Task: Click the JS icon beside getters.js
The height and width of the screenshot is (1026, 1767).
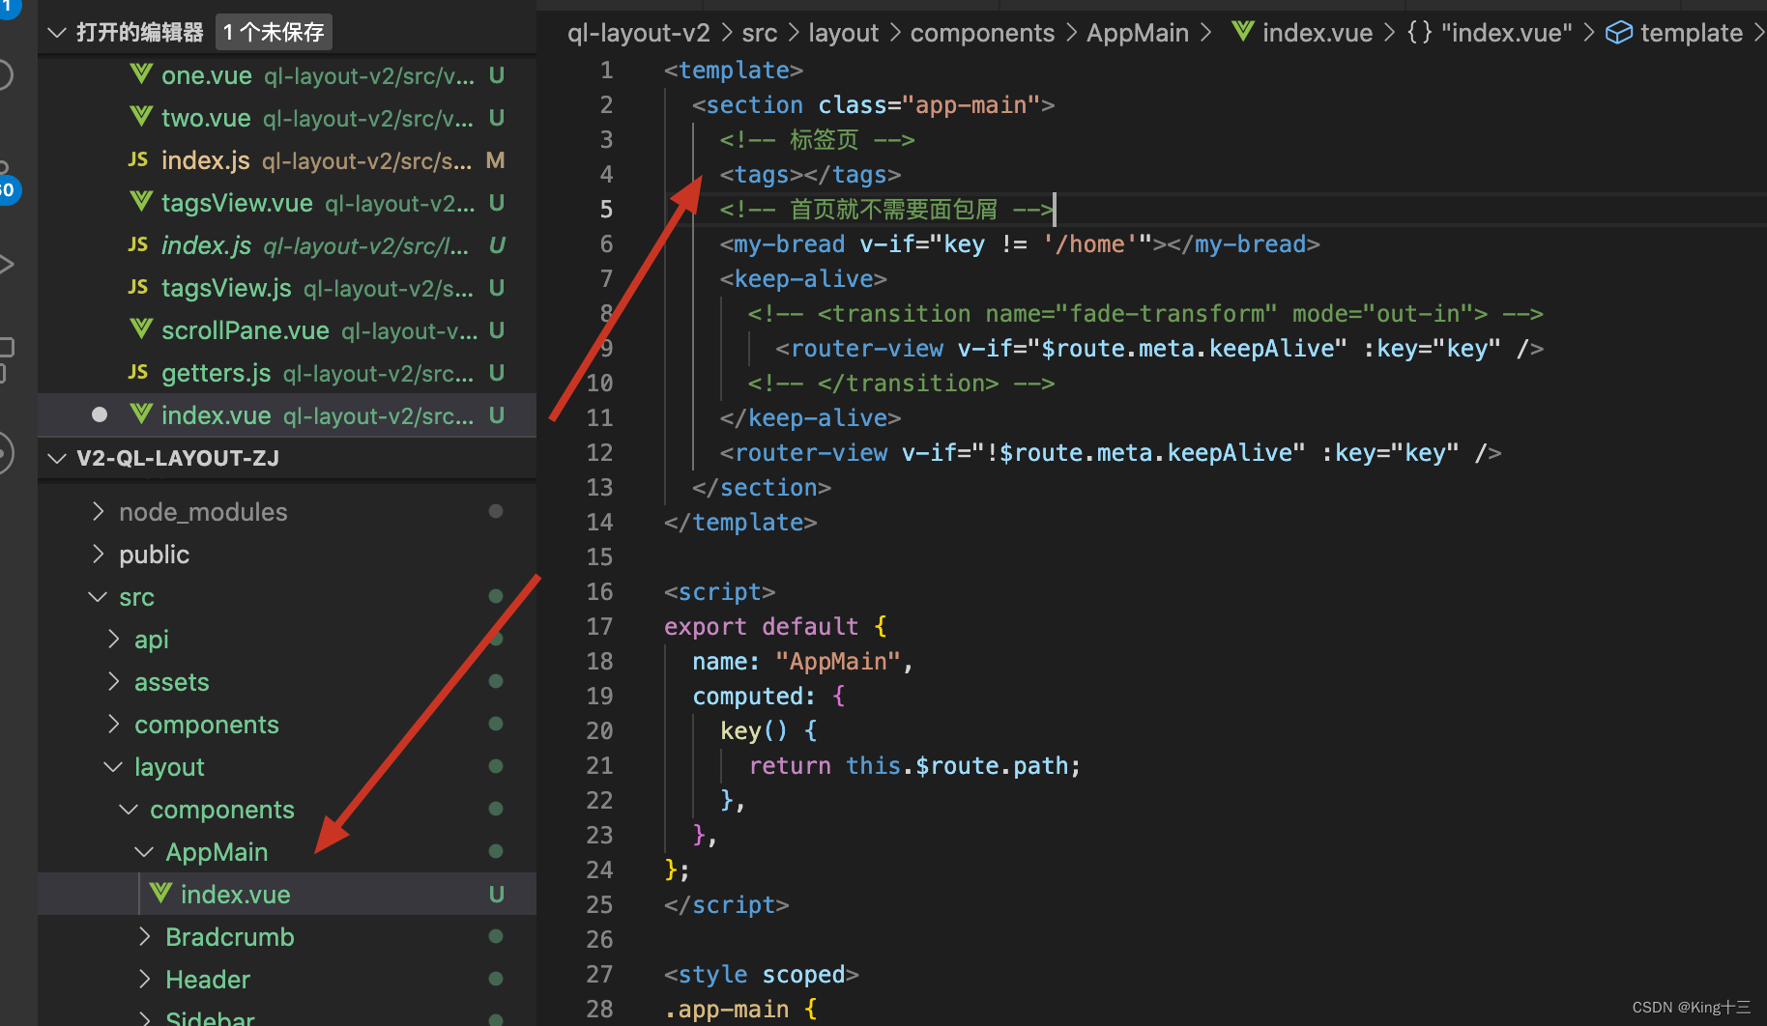Action: click(x=138, y=372)
